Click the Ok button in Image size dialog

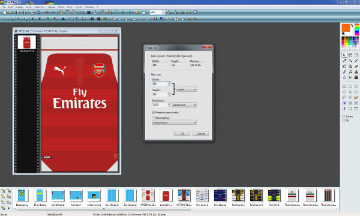(x=182, y=134)
